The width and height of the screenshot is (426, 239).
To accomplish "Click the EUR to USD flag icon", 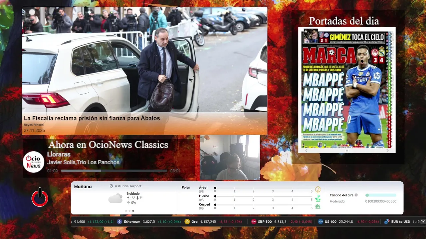I will tap(387, 222).
